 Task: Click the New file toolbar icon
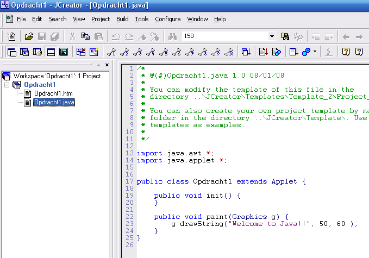(11, 37)
